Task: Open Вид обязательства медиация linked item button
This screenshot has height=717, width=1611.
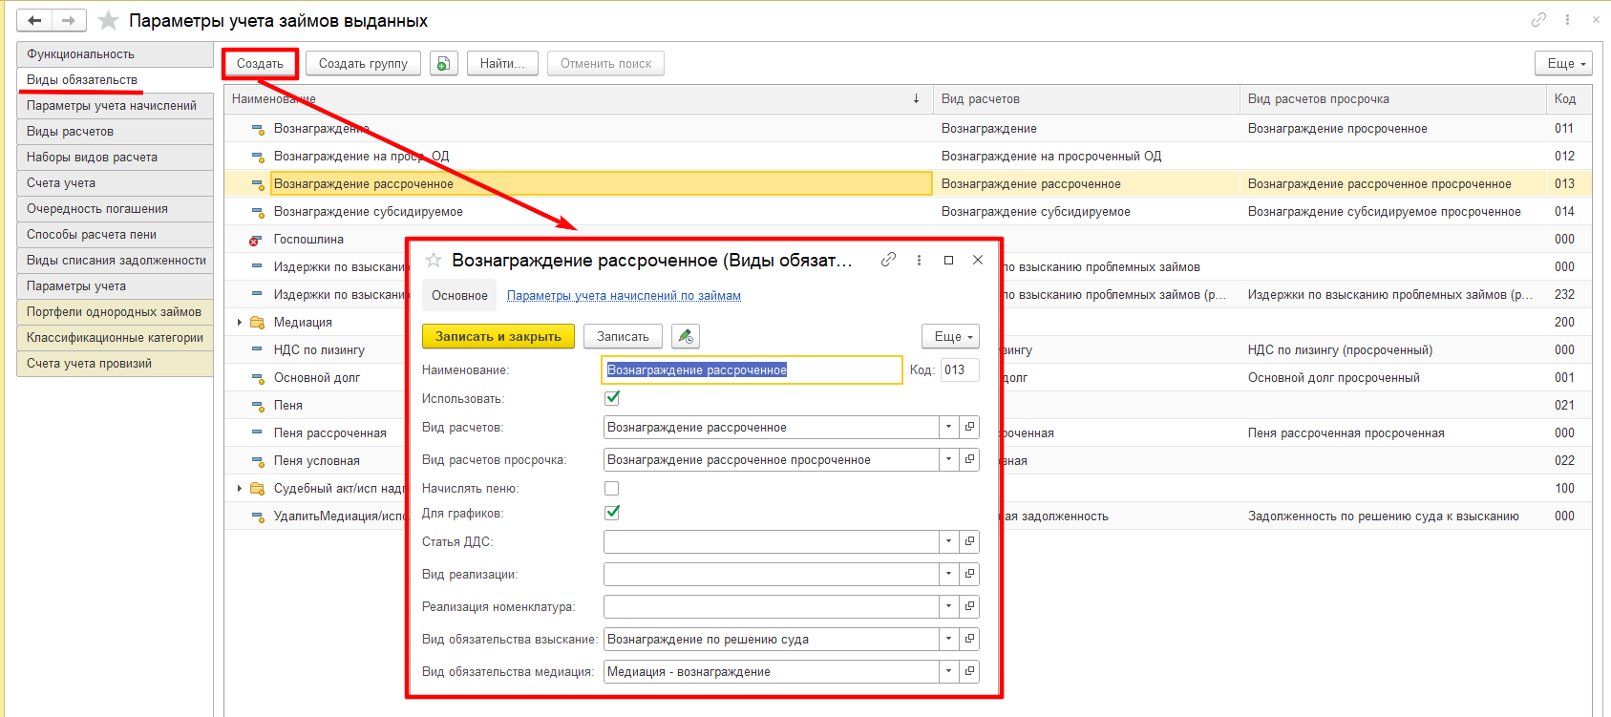Action: (969, 671)
